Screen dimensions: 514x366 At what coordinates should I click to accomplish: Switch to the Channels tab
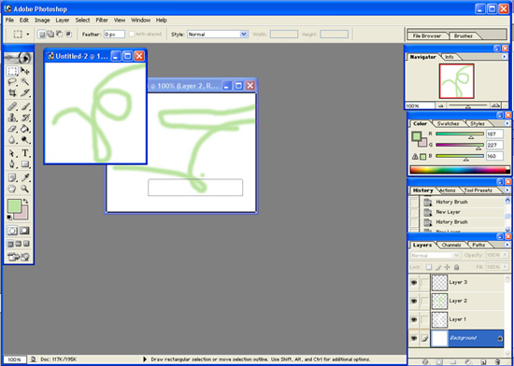[x=451, y=245]
